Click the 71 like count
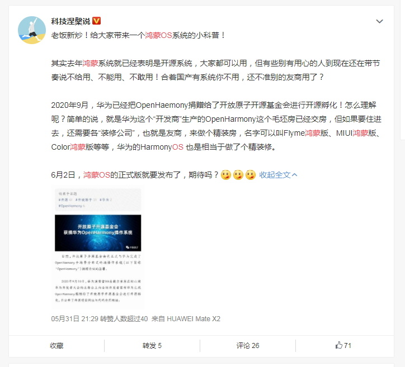The width and height of the screenshot is (405, 367). [347, 345]
